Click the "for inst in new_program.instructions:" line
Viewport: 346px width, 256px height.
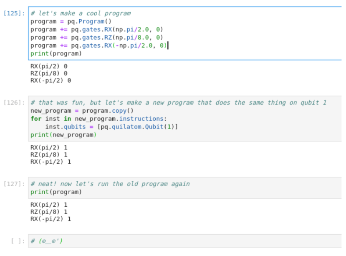coord(98,119)
